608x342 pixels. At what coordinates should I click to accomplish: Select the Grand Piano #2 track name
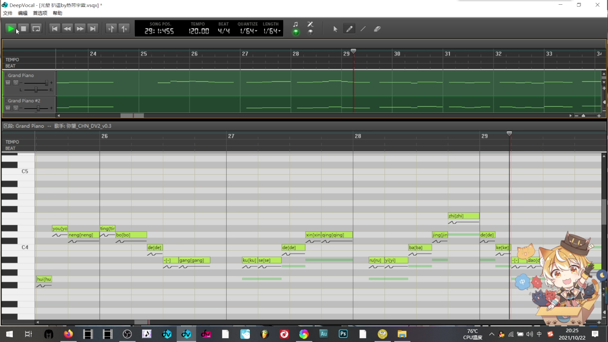[24, 101]
